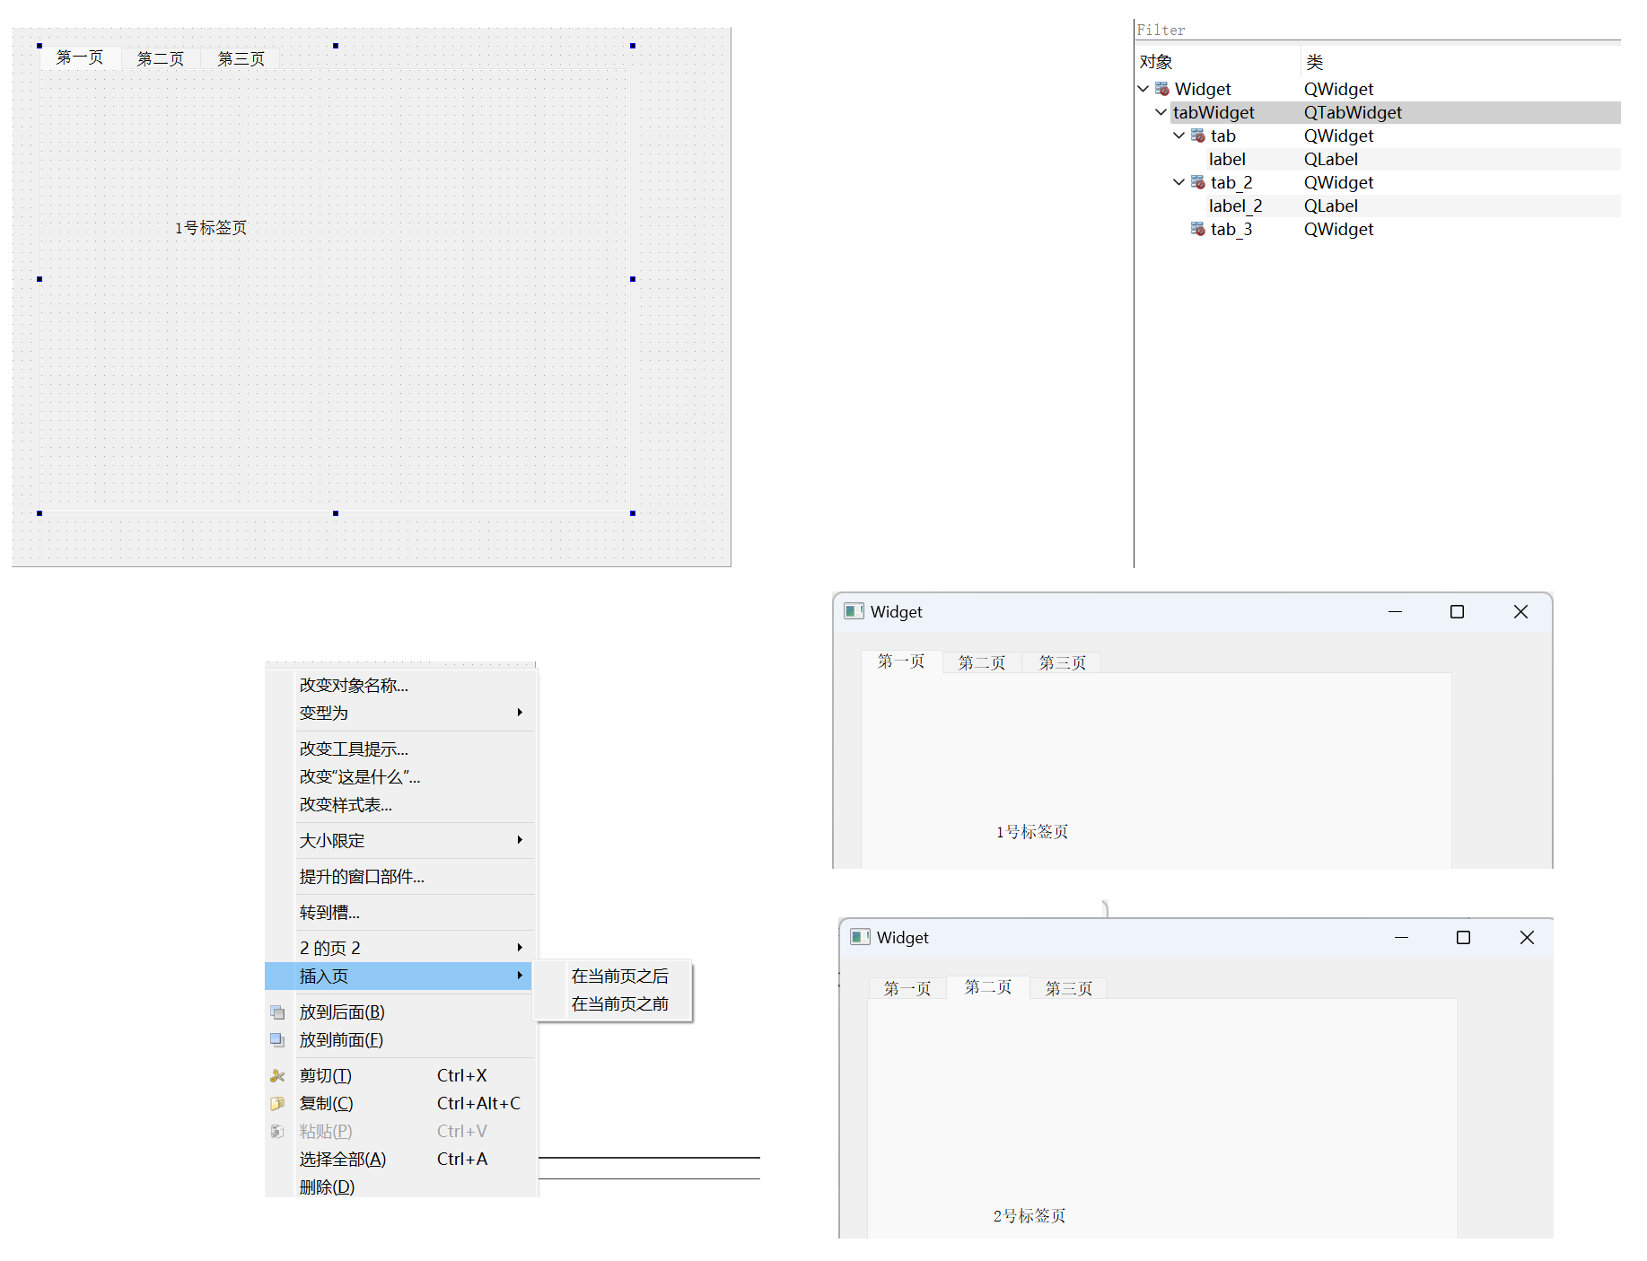The height and width of the screenshot is (1261, 1647).
Task: Click the app icon in lower Widget window title bar
Action: point(860,937)
